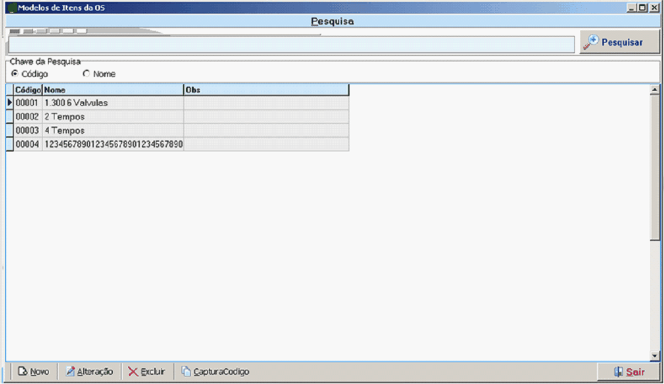Select the Código radio button
This screenshot has height=384, width=664.
click(15, 74)
